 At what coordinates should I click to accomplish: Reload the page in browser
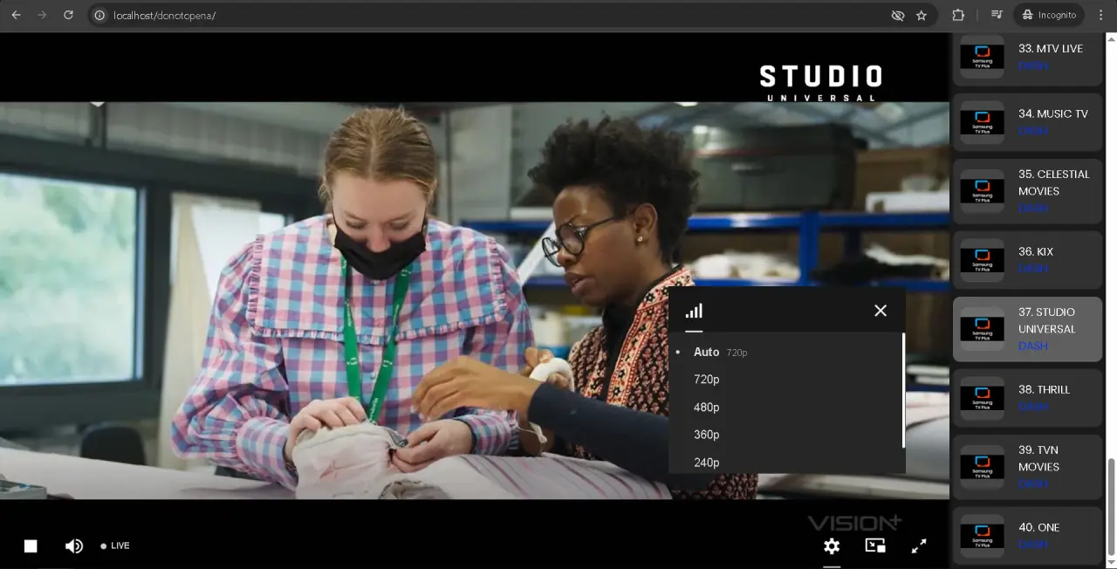click(x=69, y=16)
